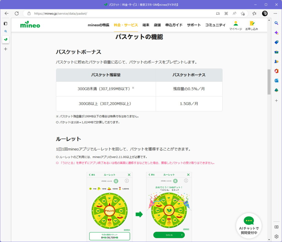282x242 pixels.
Task: Click お申し込み apply icon
Action: click(x=252, y=25)
